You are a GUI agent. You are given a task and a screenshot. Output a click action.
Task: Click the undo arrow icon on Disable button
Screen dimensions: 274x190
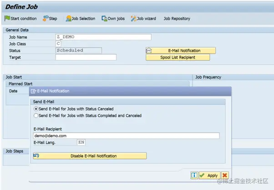tap(36, 155)
